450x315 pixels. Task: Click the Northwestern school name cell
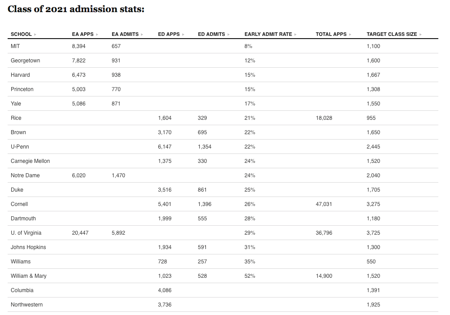(26, 305)
